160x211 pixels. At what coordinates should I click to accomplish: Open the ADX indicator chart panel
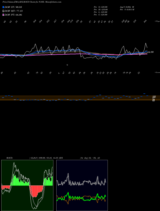coord(82,185)
